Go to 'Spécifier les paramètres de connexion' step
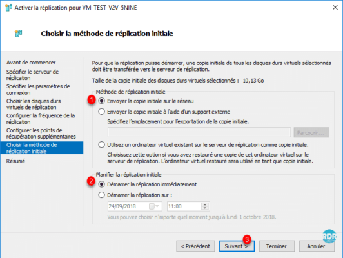 point(38,90)
